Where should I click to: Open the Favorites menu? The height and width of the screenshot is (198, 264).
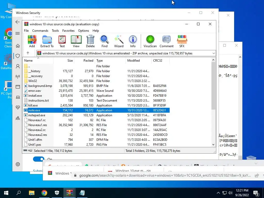tap(68, 31)
